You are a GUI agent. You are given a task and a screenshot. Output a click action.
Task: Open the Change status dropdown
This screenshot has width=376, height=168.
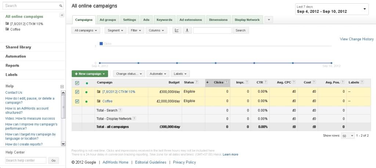click(x=129, y=74)
